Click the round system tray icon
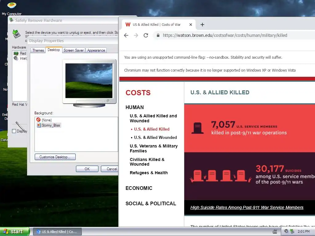The image size is (315, 236). click(x=286, y=231)
